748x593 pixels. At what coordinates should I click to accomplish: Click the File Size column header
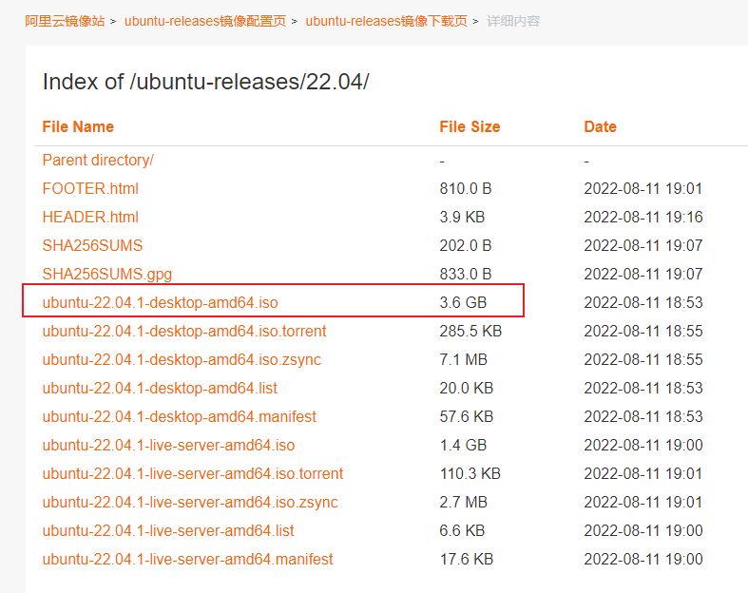[470, 127]
